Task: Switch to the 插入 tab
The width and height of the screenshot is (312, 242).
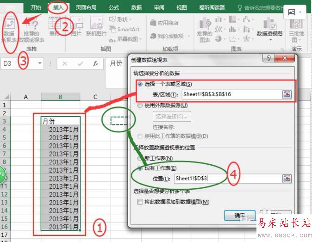Action: click(x=58, y=7)
